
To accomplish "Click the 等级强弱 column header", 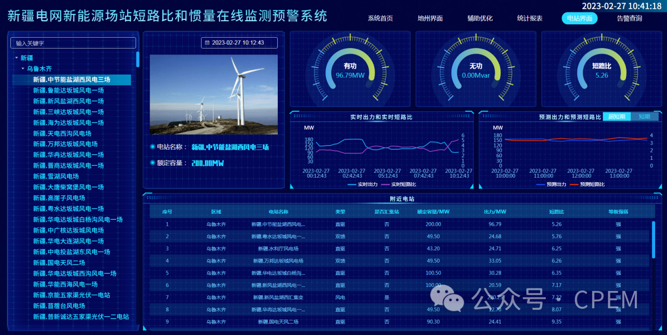I will (618, 212).
